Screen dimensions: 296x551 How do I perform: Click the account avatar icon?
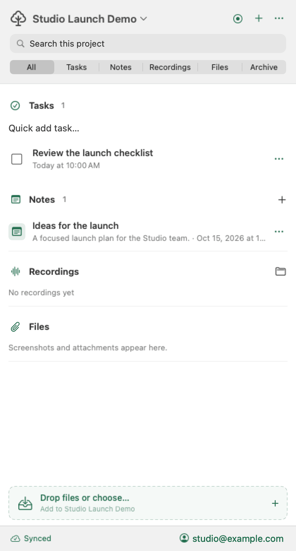[x=184, y=538]
